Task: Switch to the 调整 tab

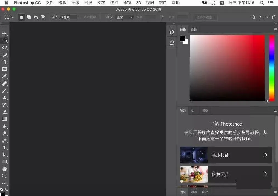Action: click(205, 111)
